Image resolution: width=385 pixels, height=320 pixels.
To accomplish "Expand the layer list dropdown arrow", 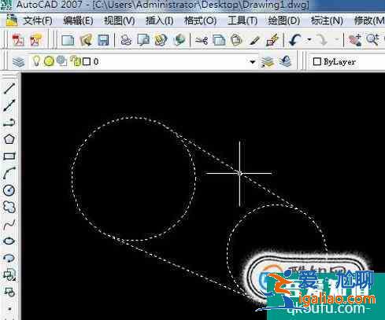I will [x=253, y=62].
